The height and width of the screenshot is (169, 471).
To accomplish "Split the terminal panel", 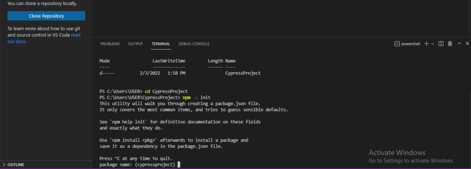I will pyautogui.click(x=441, y=44).
